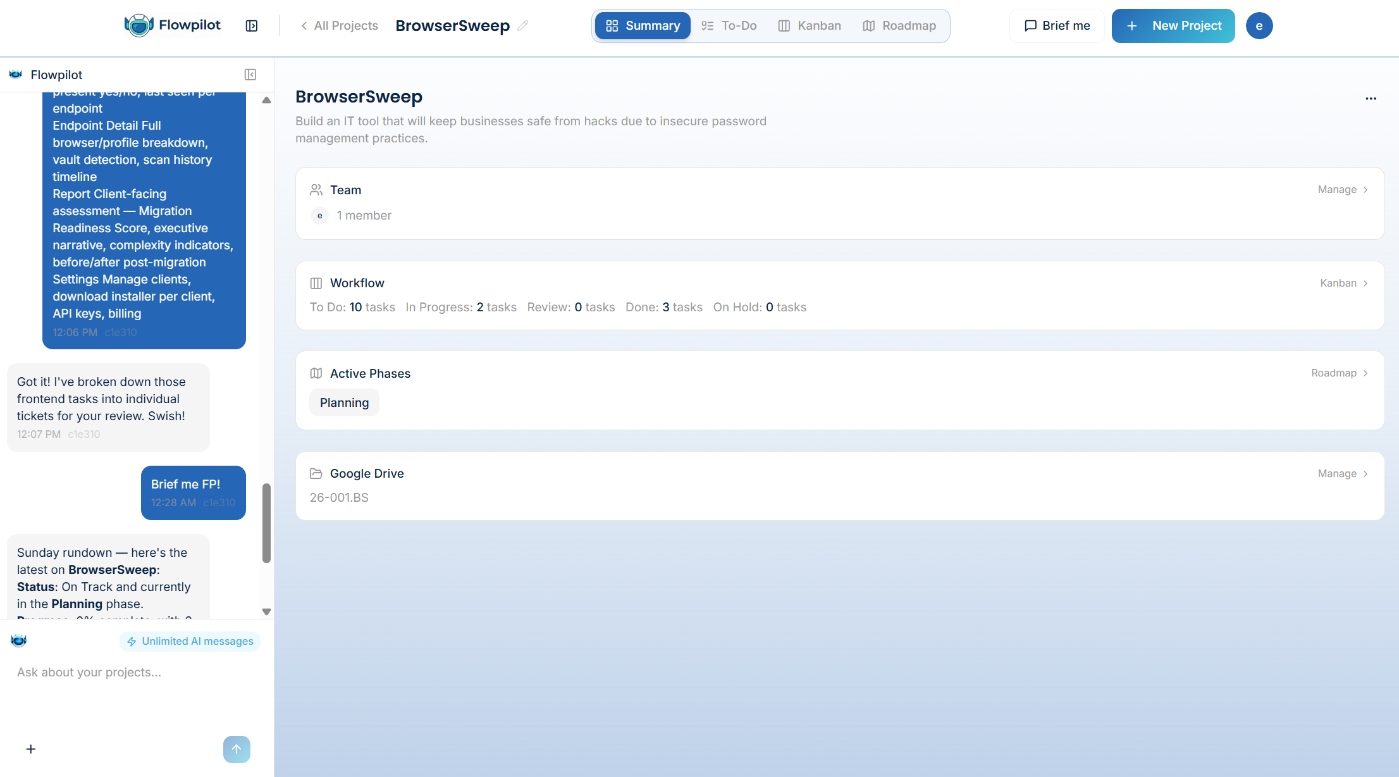Click the To Do: 10 tasks count
The image size is (1399, 777).
coord(352,308)
